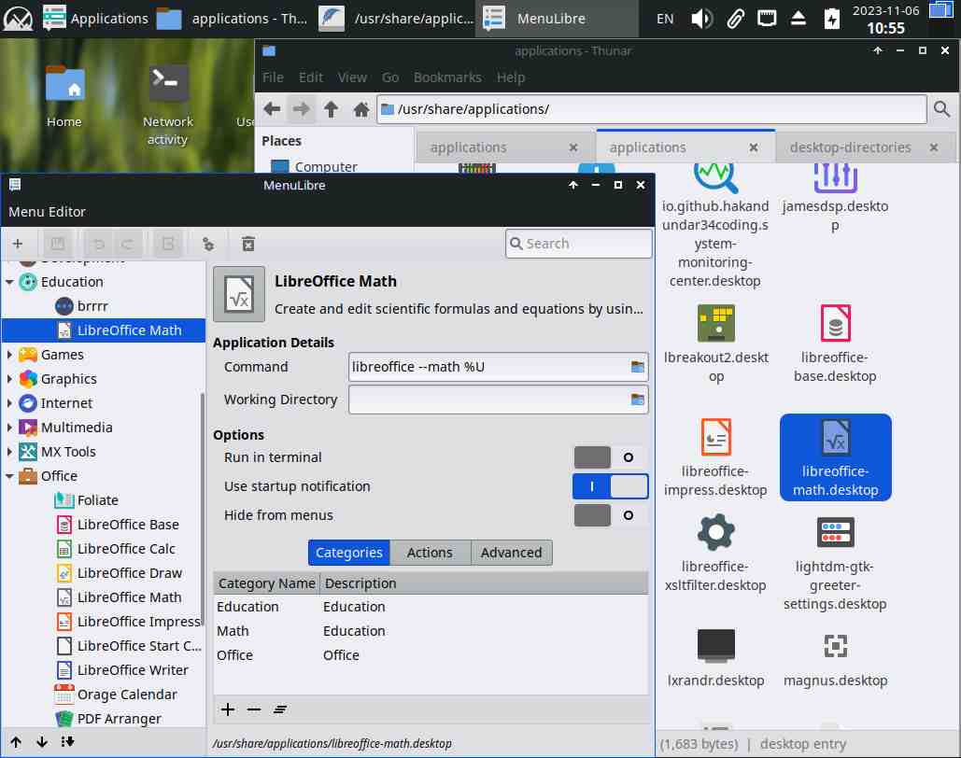Switch to the Advanced tab
Screen dimensions: 961x758
coord(511,553)
